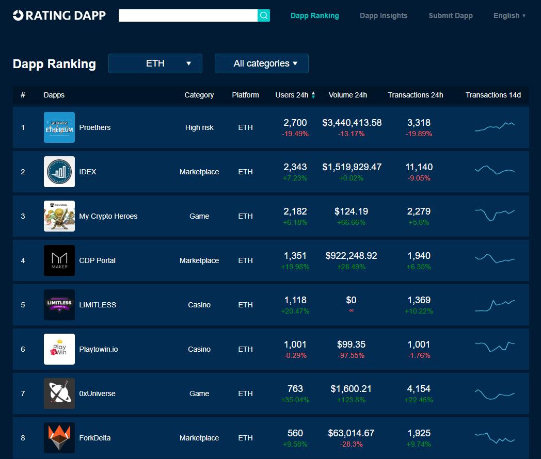Sort by Volume 24h column header

tap(348, 95)
